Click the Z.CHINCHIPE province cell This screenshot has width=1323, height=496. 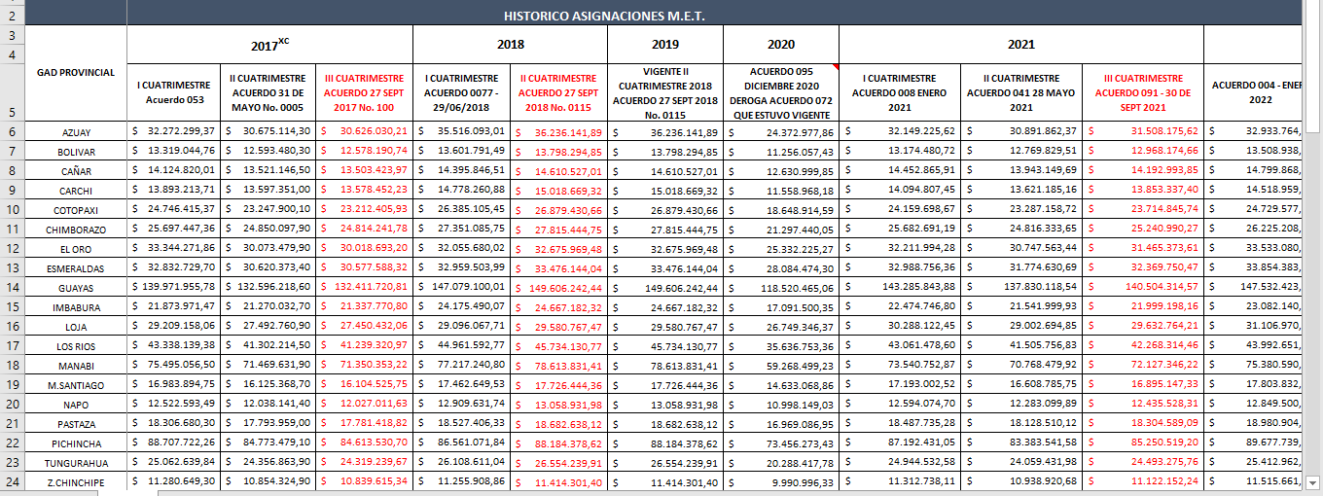76,481
